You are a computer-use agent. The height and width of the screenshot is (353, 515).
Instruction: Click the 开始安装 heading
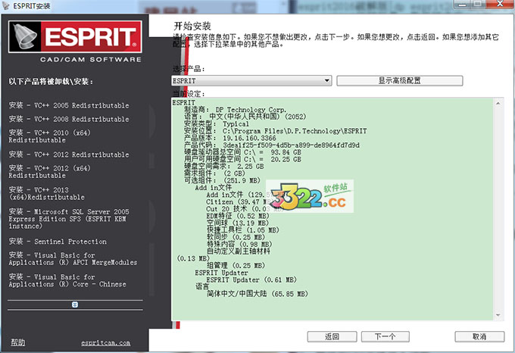(192, 26)
